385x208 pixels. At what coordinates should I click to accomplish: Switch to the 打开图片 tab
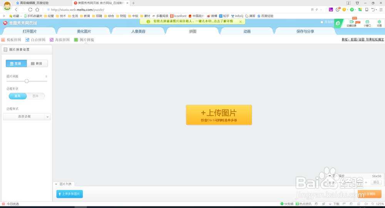click(30, 32)
